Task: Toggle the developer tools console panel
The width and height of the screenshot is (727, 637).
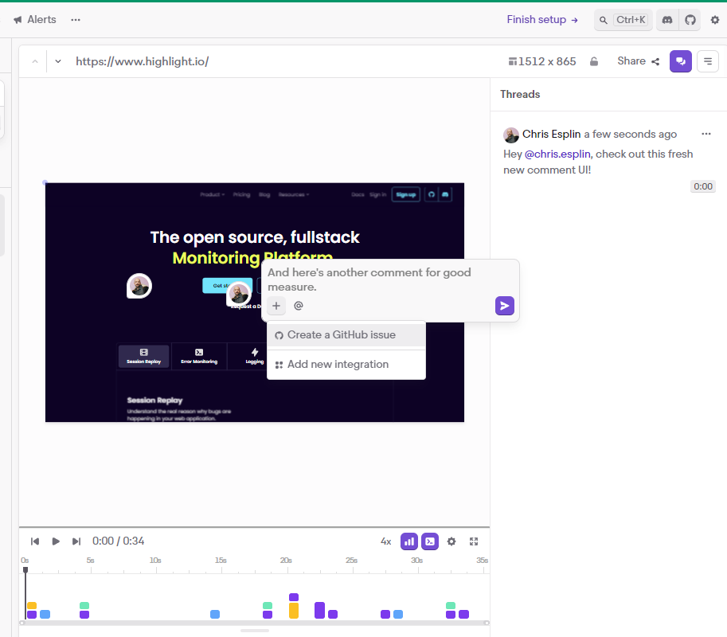Action: point(429,541)
